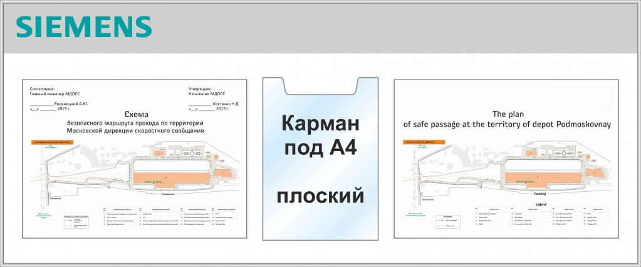Click 'The plan' heading
Viewport: 641px width, 267px height.
pos(508,114)
